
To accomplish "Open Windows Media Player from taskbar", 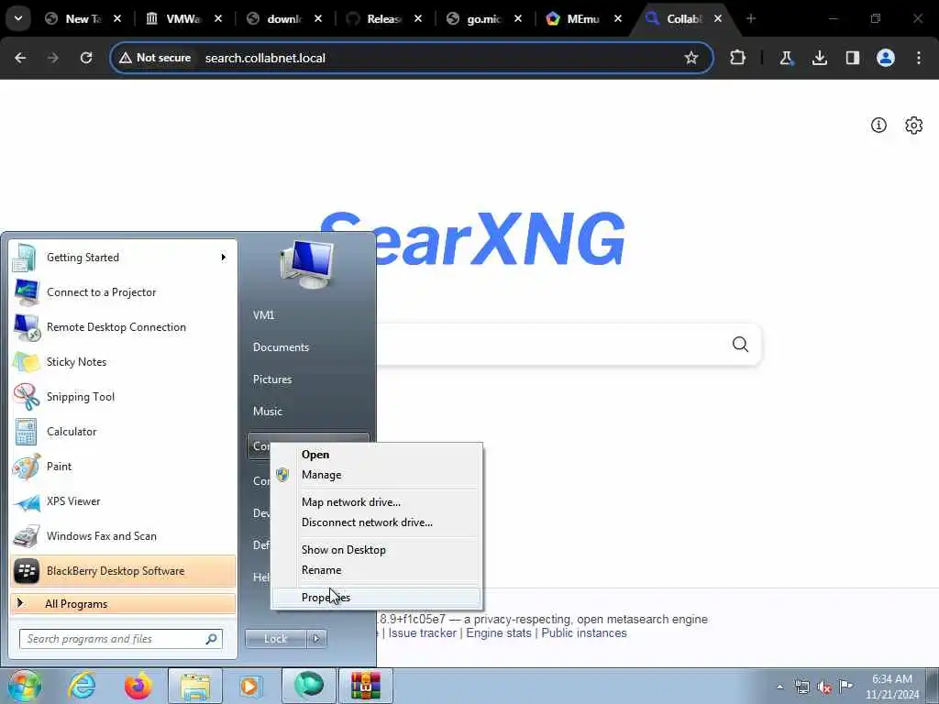I will (x=250, y=686).
